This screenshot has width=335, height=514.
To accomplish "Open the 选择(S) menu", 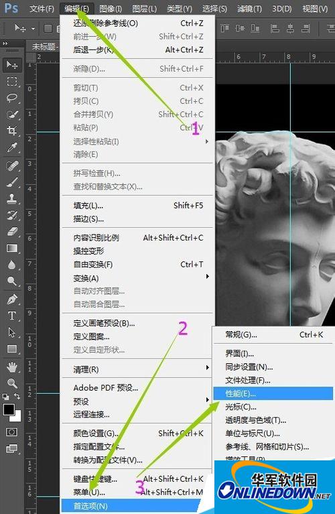I will coord(214,9).
